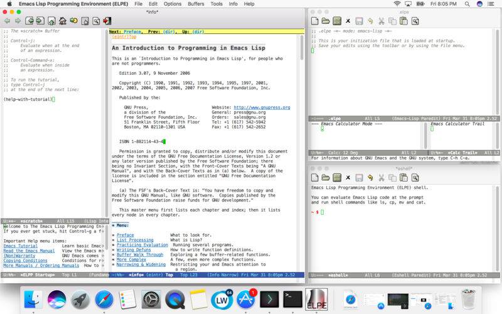Open file from .elpe window toolbar
The image size is (502, 314).
coord(326,21)
